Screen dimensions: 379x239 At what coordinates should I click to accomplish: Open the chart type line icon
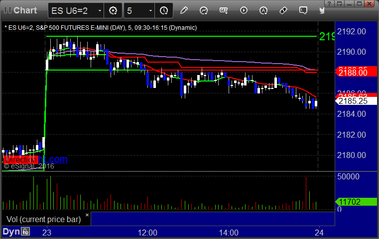click(x=204, y=10)
